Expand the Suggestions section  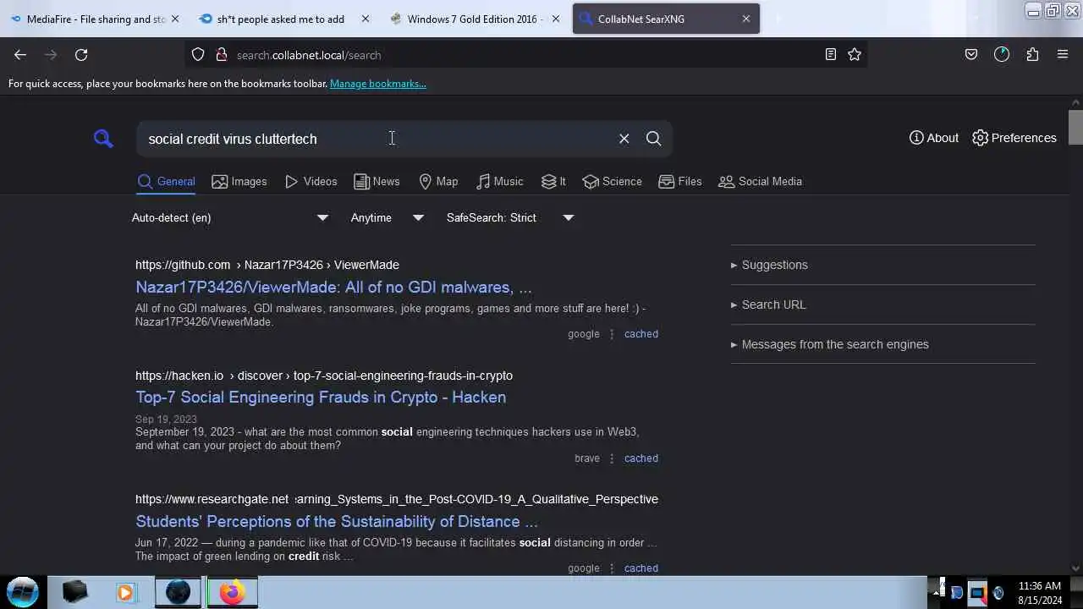tap(769, 265)
